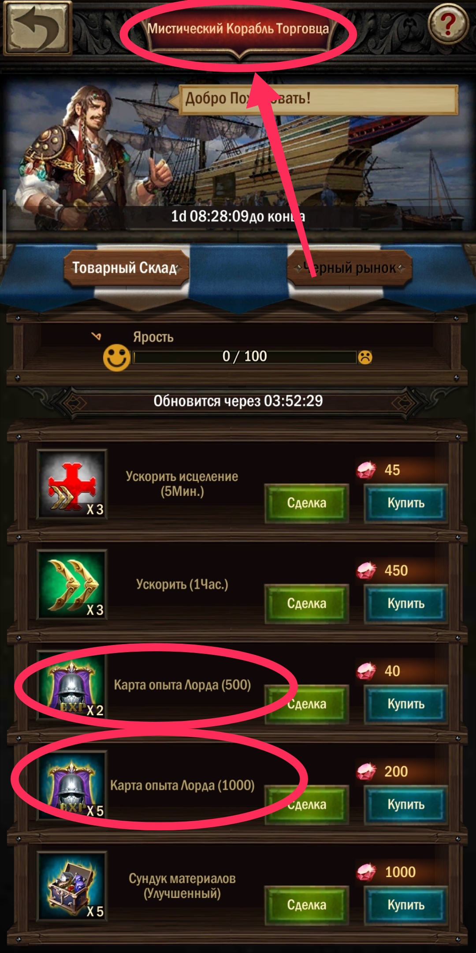
Task: Tap the back arrow icon
Action: 37,28
